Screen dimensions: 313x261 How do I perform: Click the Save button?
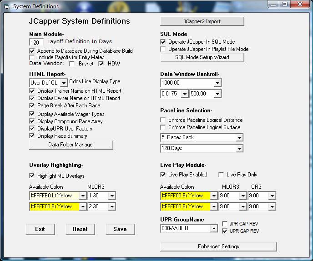[120, 229]
